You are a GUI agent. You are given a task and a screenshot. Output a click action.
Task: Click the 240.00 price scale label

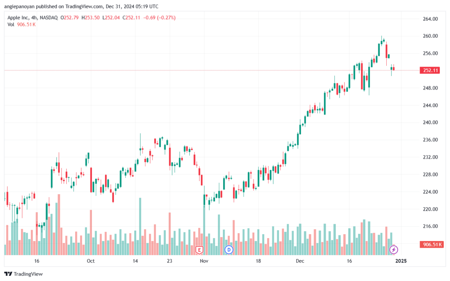pyautogui.click(x=430, y=122)
